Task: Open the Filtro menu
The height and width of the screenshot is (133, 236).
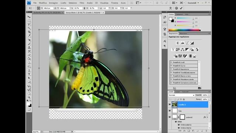Action: [x=82, y=3]
